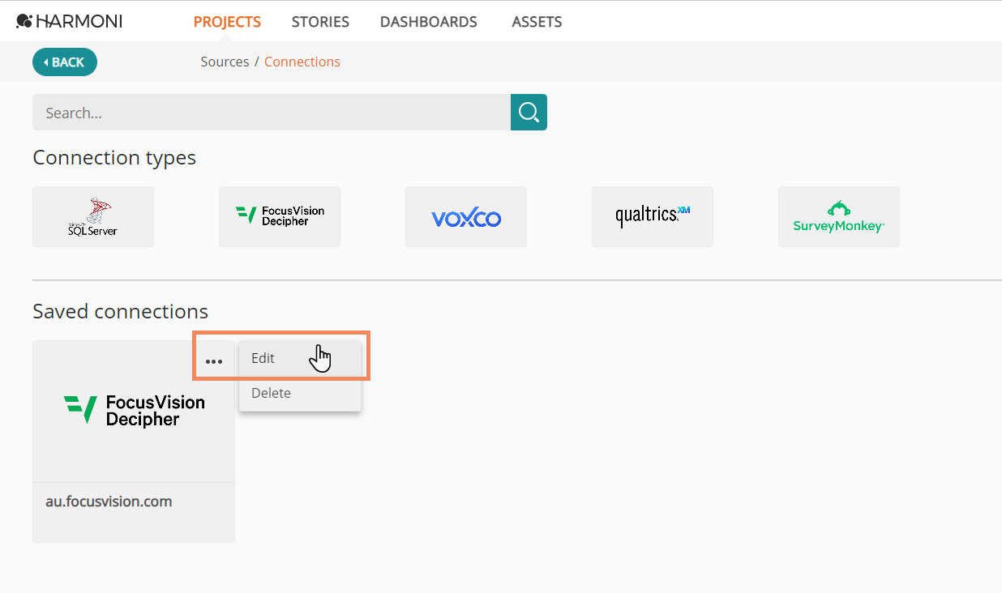
Task: Click the Connection types heading
Action: (114, 158)
